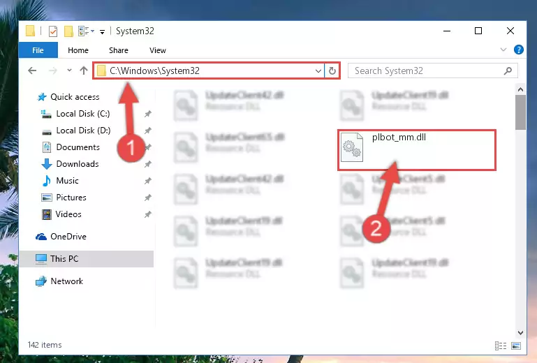
Task: Open Documents in the sidebar
Action: (x=78, y=147)
